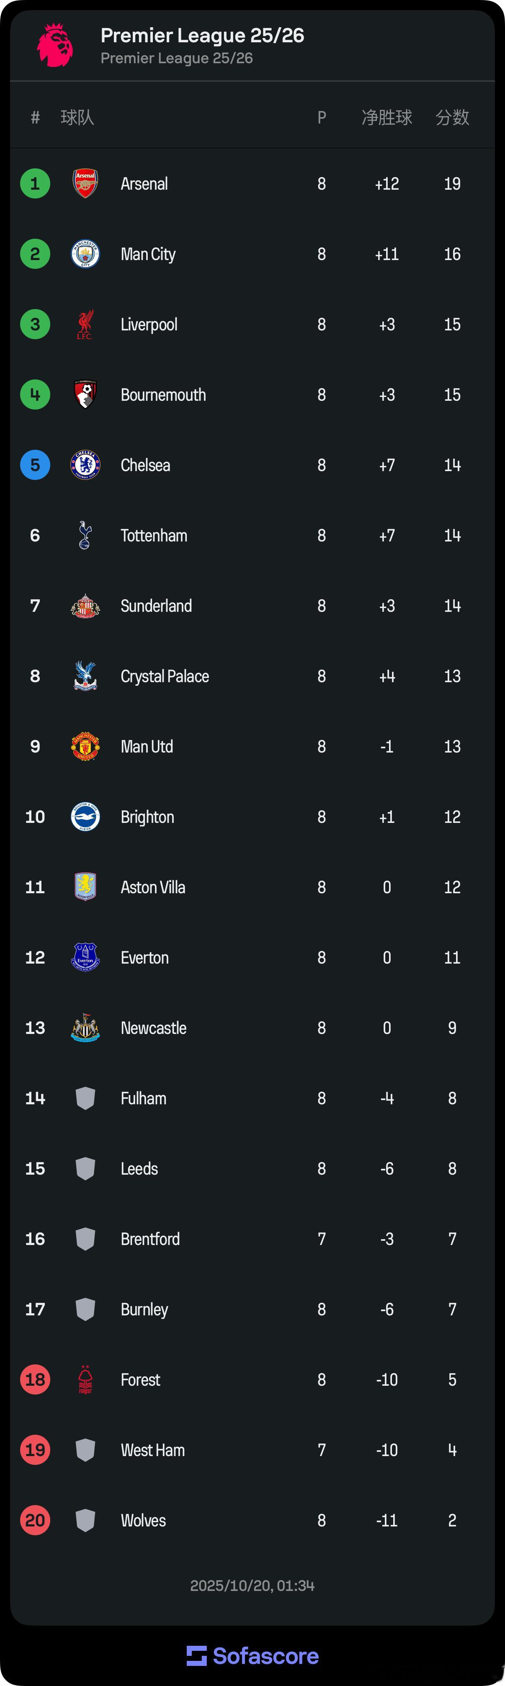
Task: Click the Man City club crest
Action: coord(85,254)
